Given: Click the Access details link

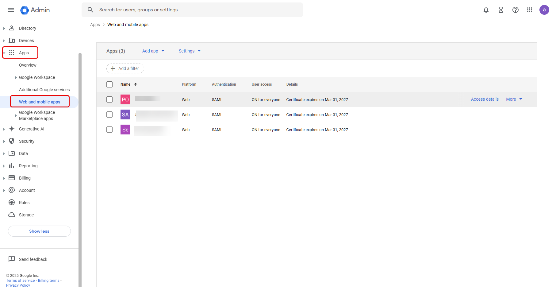Looking at the screenshot, I should [x=485, y=99].
